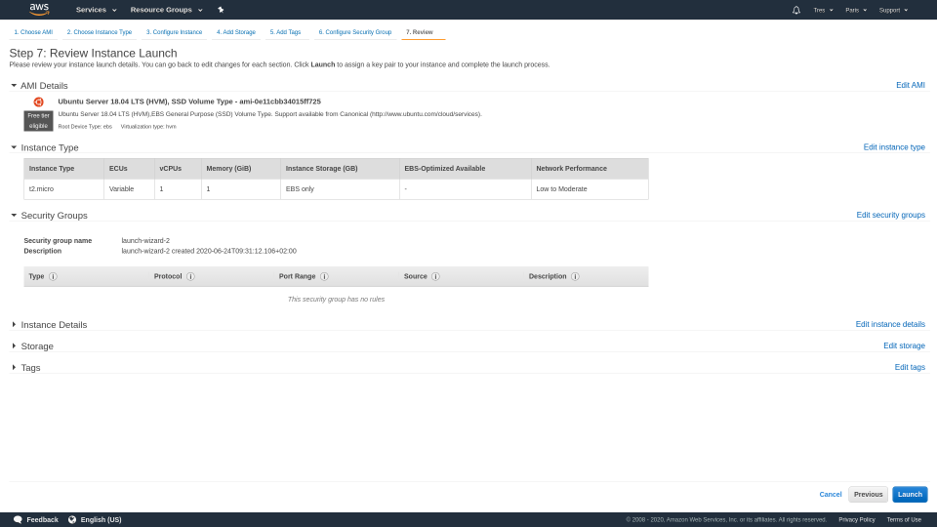937x527 pixels.
Task: Expand the Instance Details section
Action: coord(14,324)
